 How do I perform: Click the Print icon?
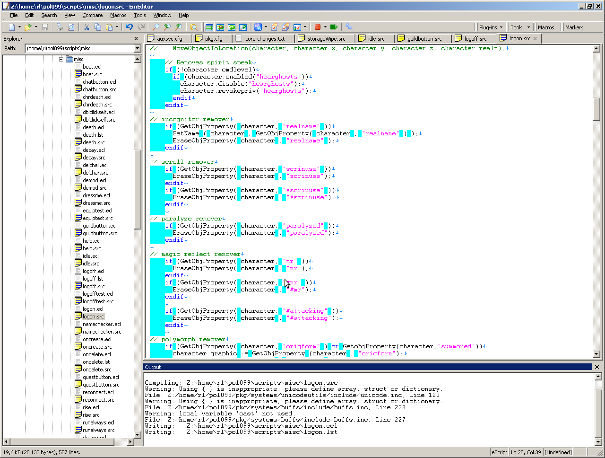click(60, 27)
